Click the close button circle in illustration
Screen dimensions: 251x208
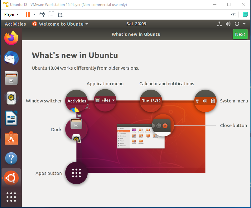click(163, 126)
